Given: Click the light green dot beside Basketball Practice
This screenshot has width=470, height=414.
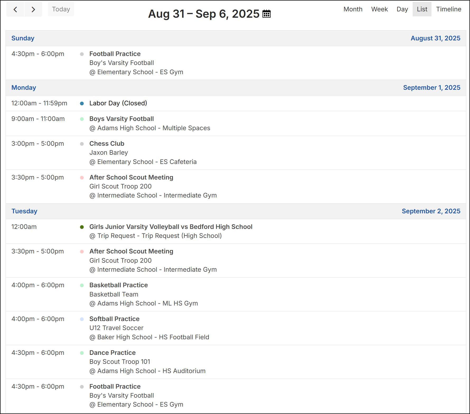Looking at the screenshot, I should [82, 285].
